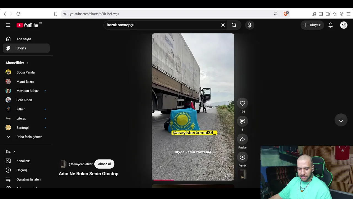The height and width of the screenshot is (199, 353).
Task: Go to the next short with down arrow
Action: 341,120
